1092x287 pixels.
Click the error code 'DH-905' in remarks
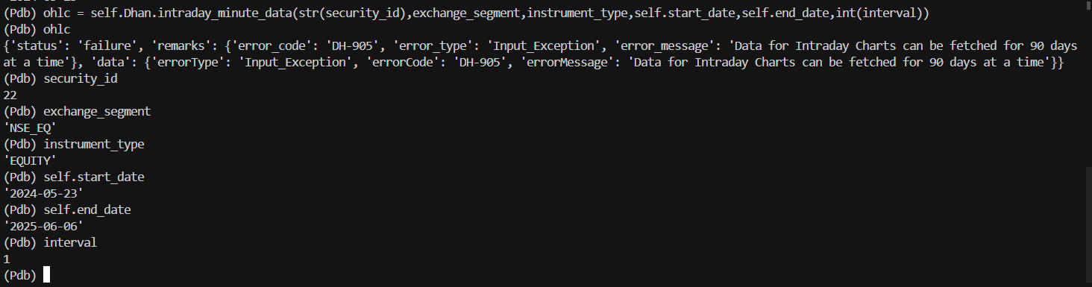(x=352, y=45)
